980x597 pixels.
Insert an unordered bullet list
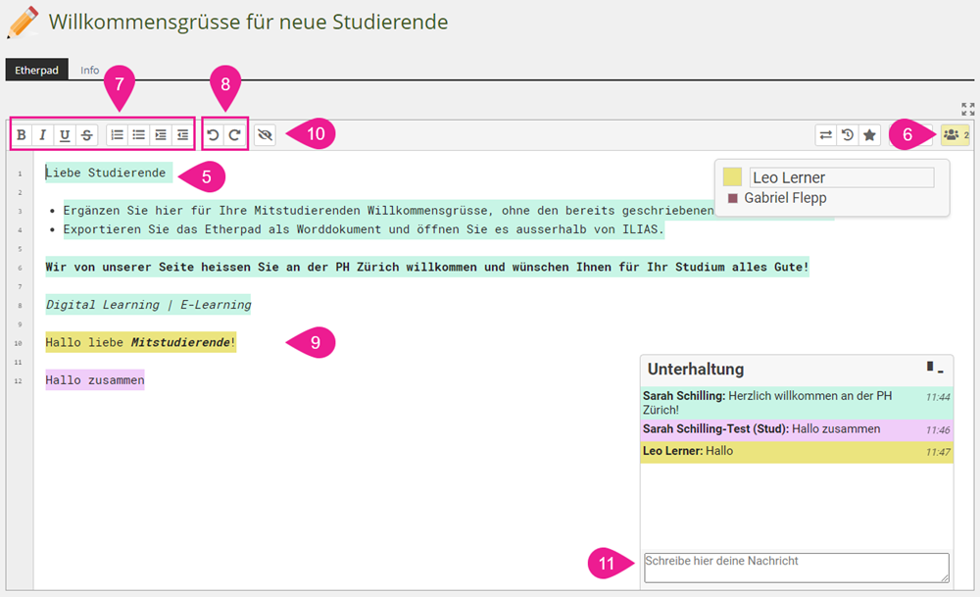139,135
